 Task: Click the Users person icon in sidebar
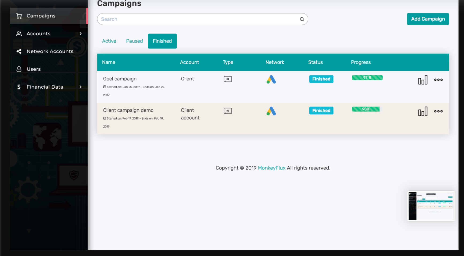pos(19,69)
